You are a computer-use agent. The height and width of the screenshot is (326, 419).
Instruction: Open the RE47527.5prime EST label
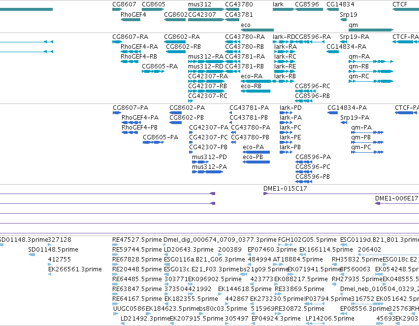pyautogui.click(x=137, y=239)
